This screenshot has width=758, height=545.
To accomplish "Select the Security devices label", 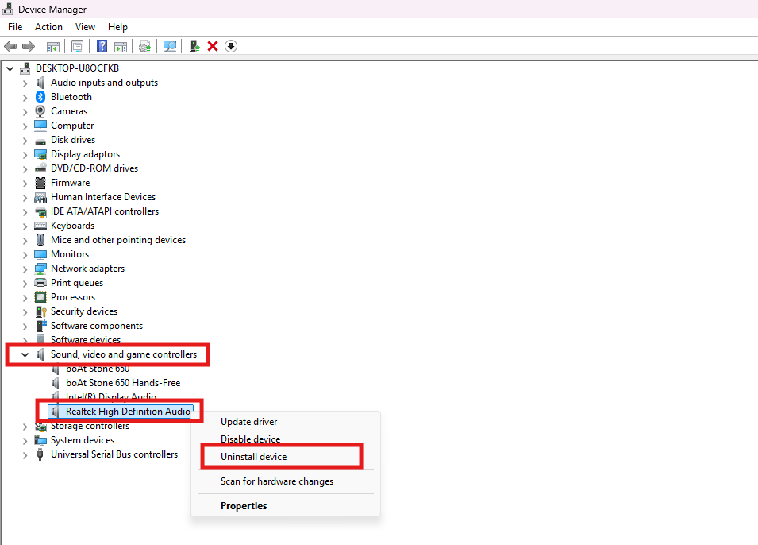I will tap(84, 311).
